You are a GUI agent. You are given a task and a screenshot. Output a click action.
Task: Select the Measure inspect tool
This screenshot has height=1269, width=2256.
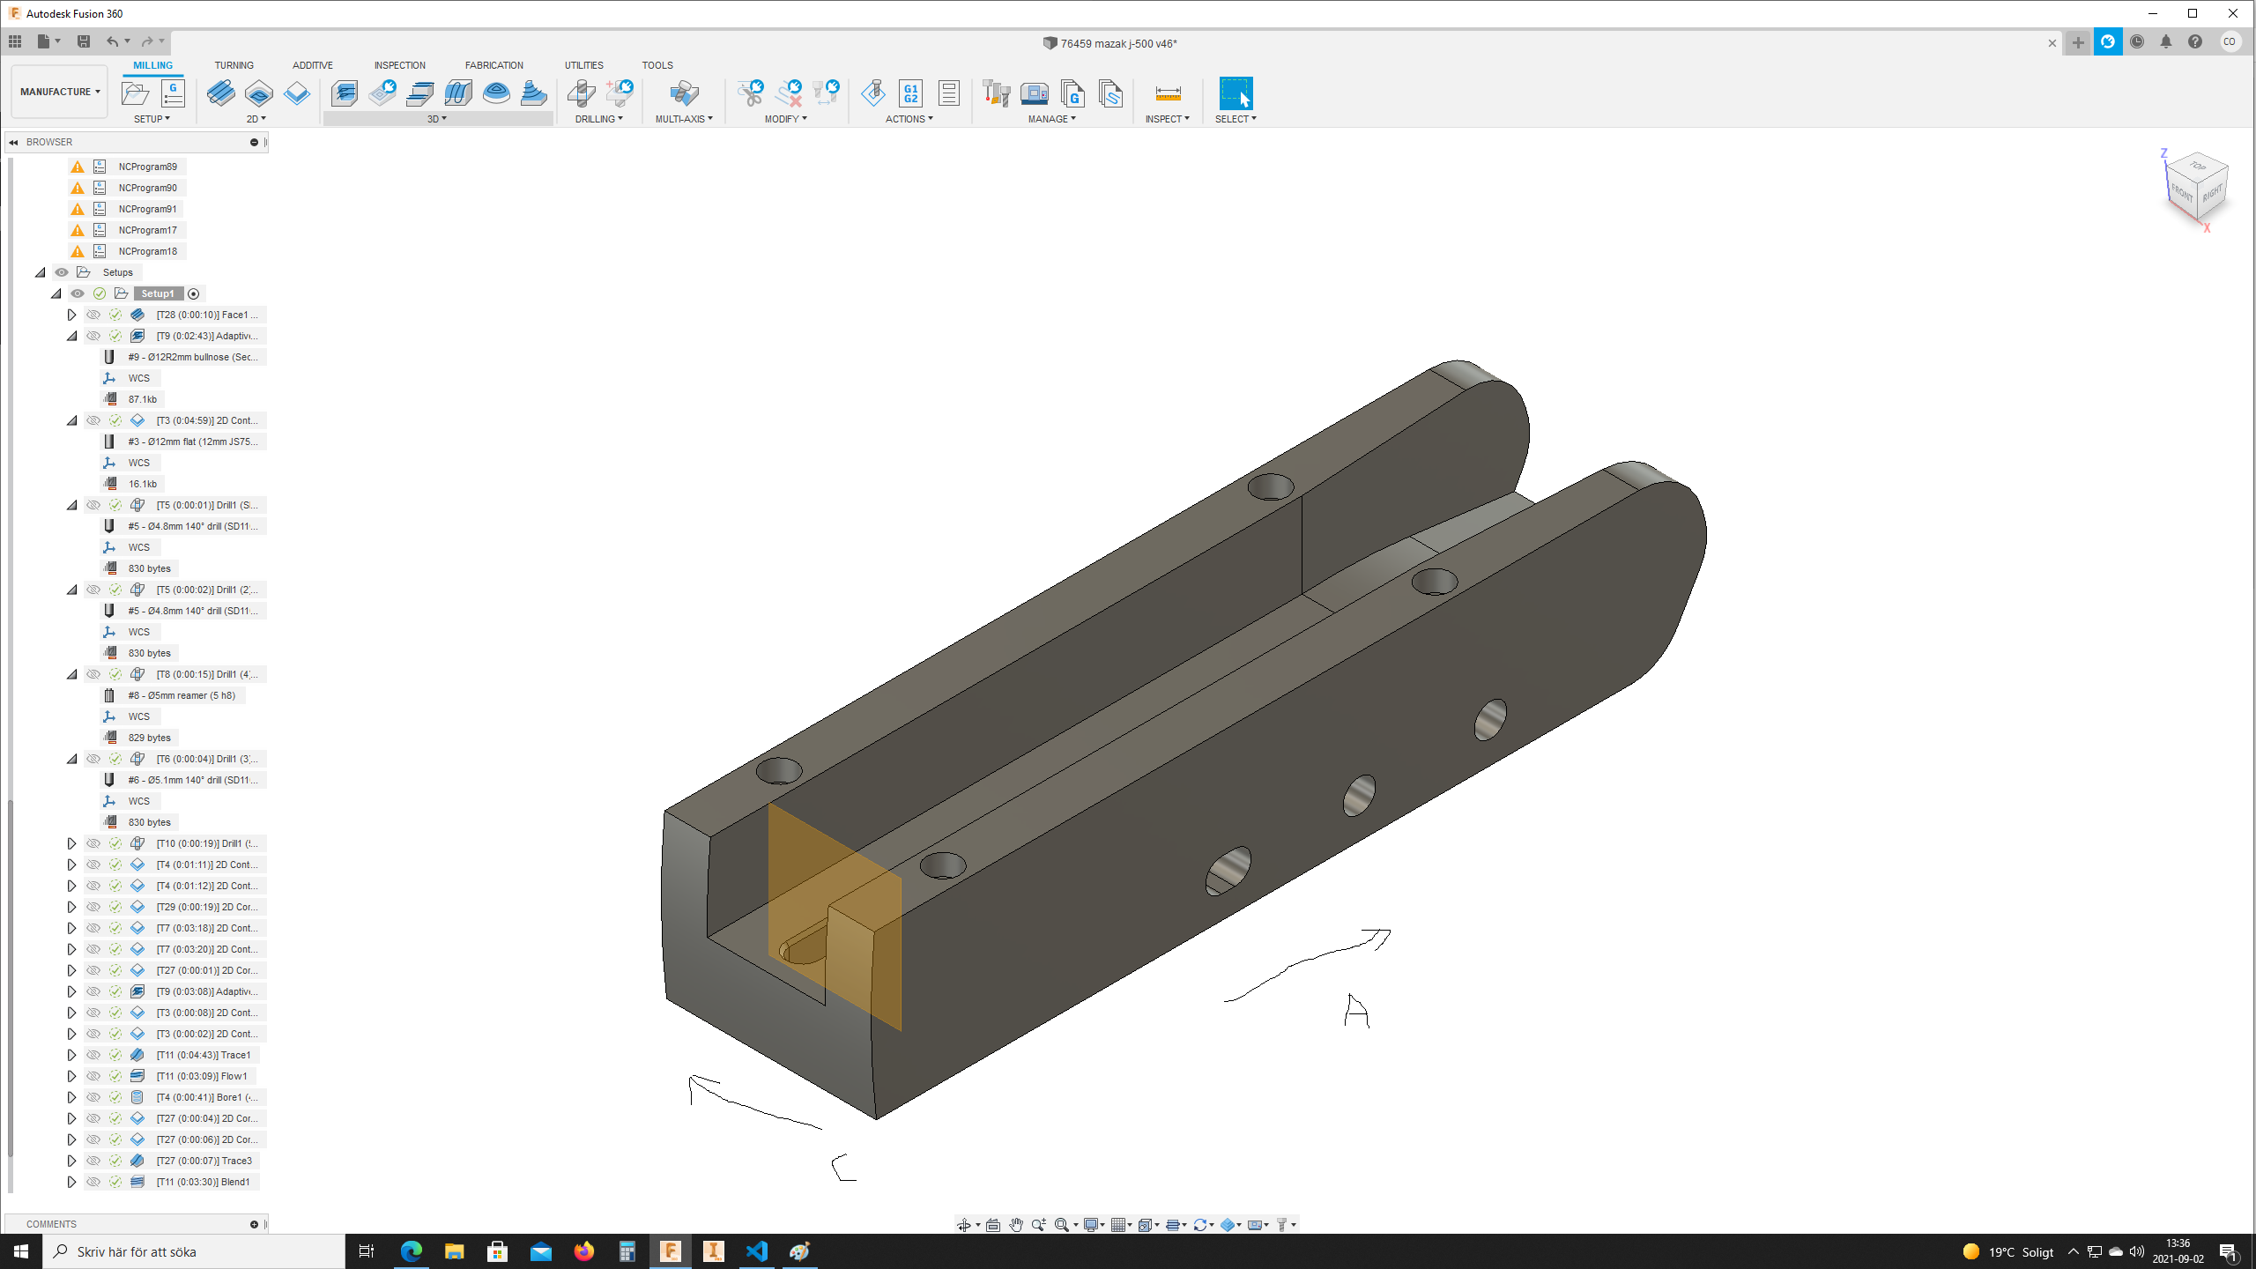pos(1168,93)
